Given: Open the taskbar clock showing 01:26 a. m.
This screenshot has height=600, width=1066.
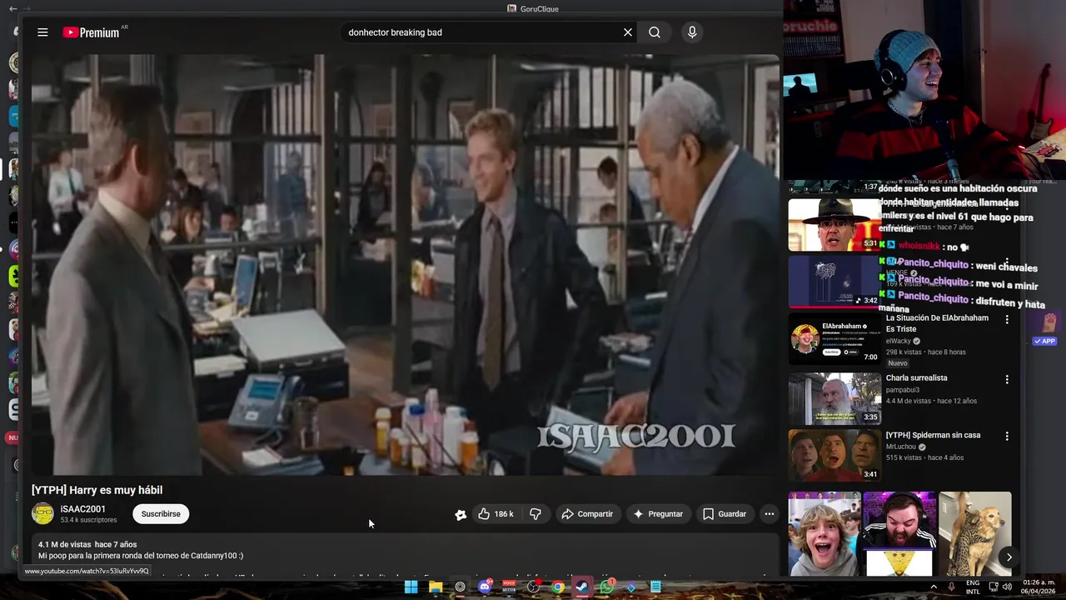Looking at the screenshot, I should point(1038,587).
